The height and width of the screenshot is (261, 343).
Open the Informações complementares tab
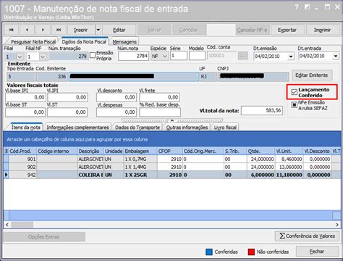[77, 128]
